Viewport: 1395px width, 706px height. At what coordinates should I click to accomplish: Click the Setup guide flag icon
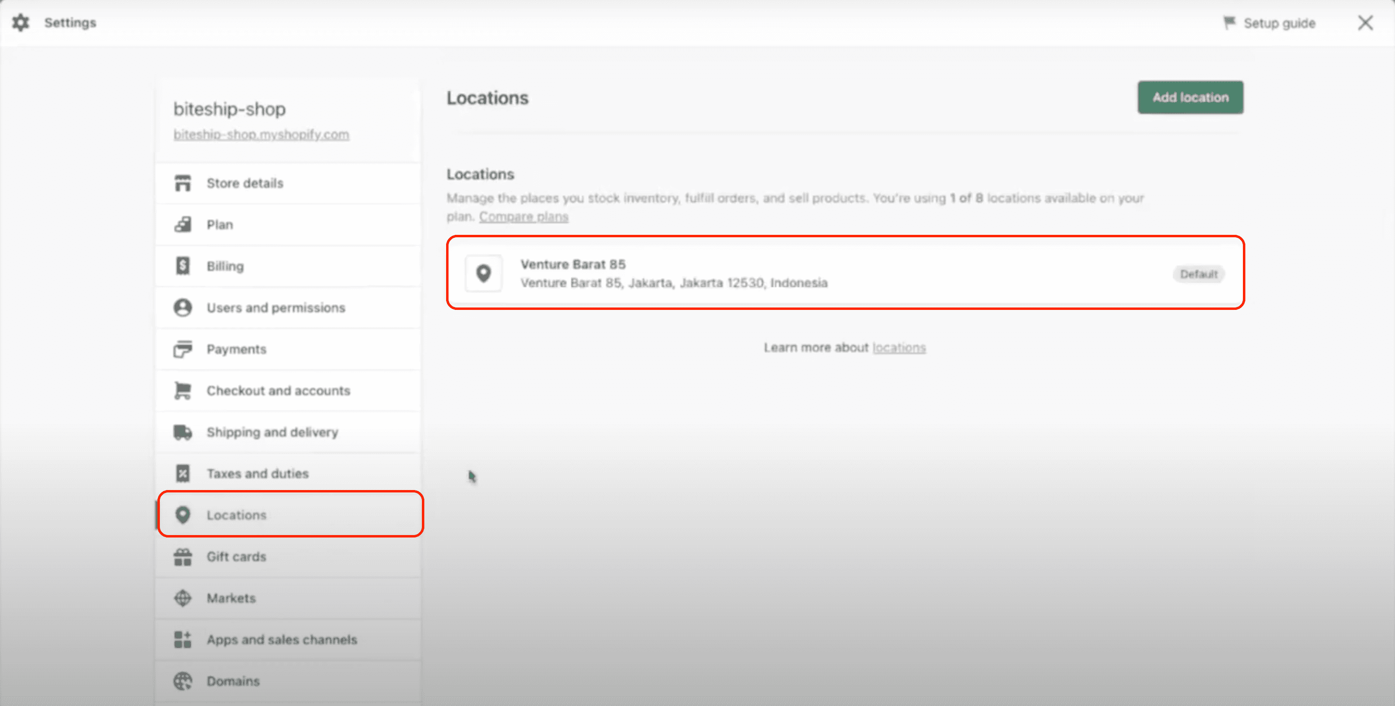(1229, 23)
